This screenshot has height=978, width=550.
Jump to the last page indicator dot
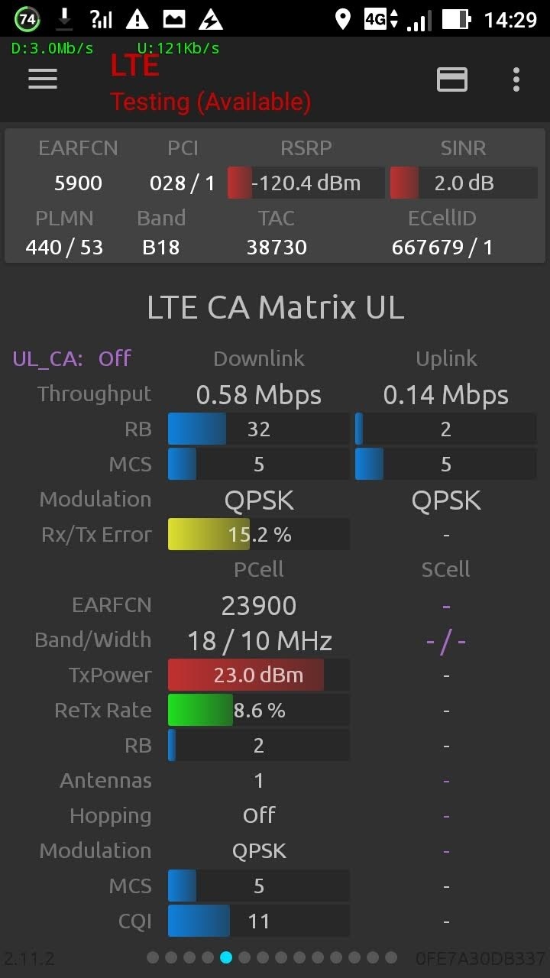pos(391,957)
